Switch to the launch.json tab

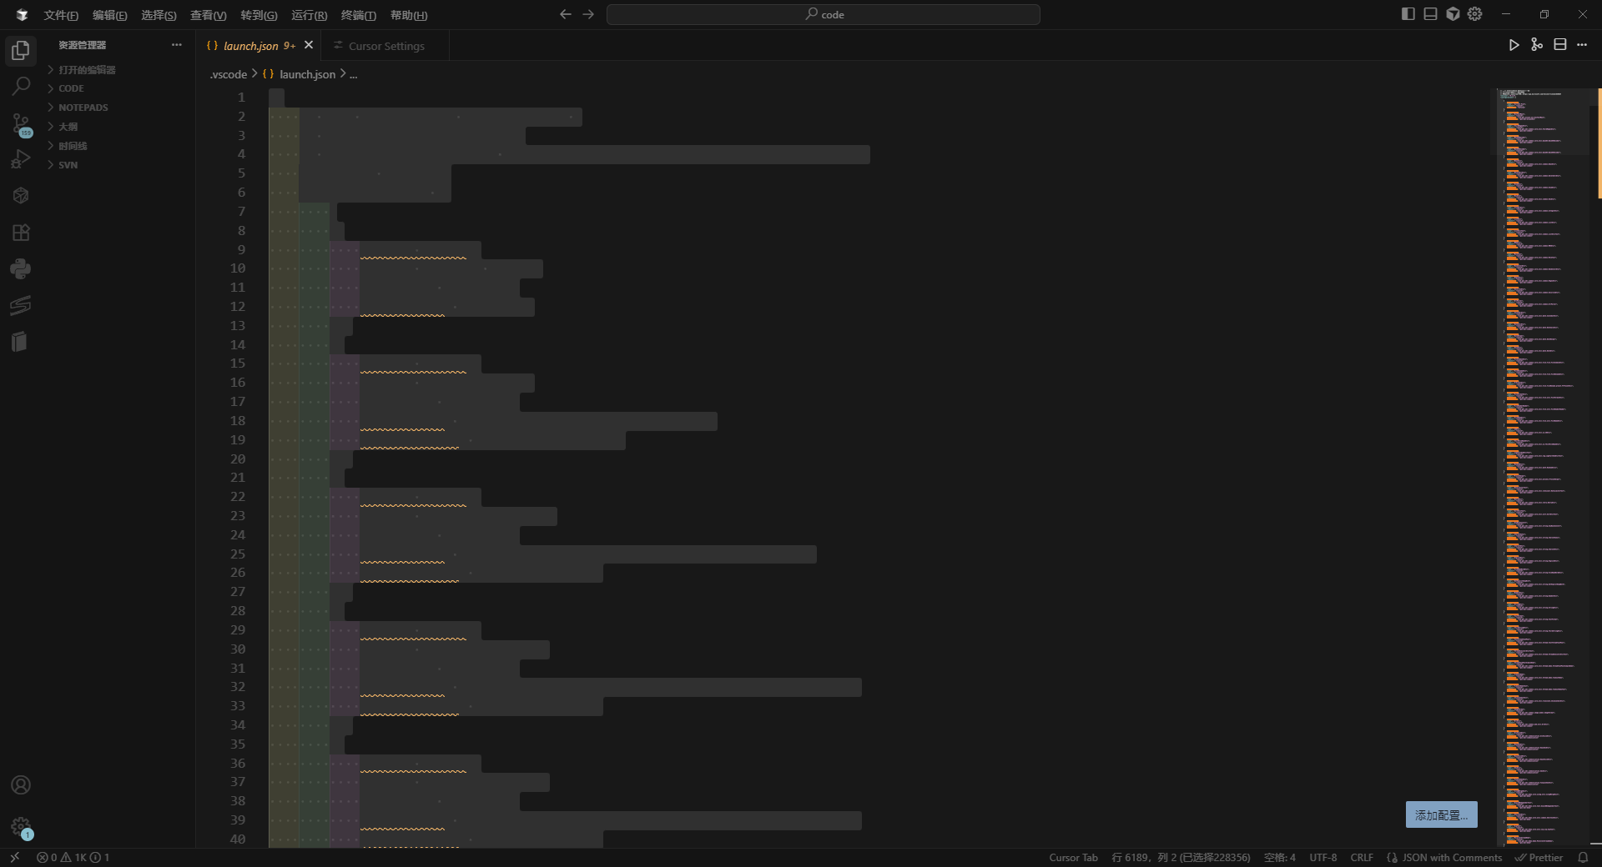pyautogui.click(x=259, y=45)
